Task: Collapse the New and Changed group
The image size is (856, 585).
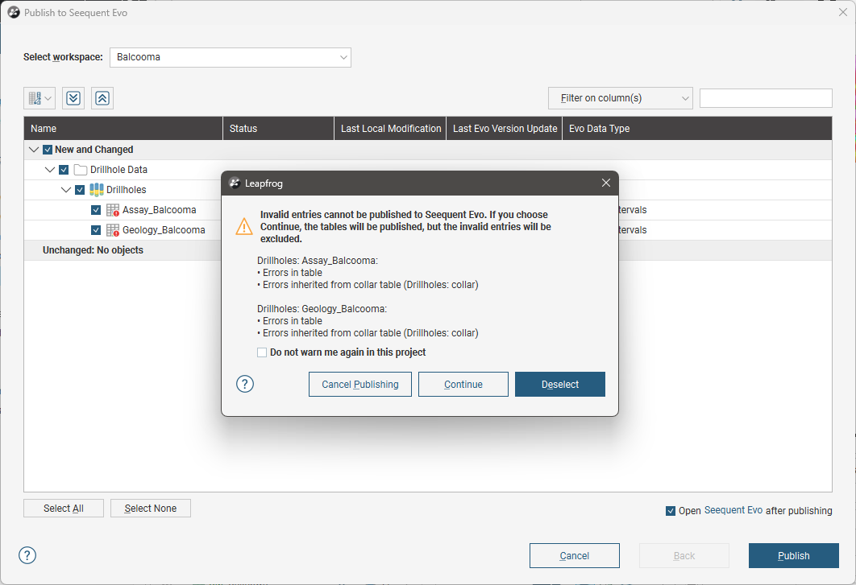Action: (x=34, y=150)
